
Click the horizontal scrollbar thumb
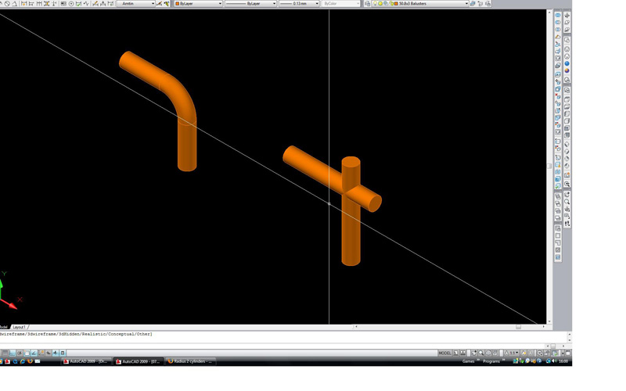point(518,327)
